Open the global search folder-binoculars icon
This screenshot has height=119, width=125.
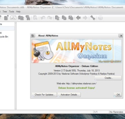click(21, 18)
